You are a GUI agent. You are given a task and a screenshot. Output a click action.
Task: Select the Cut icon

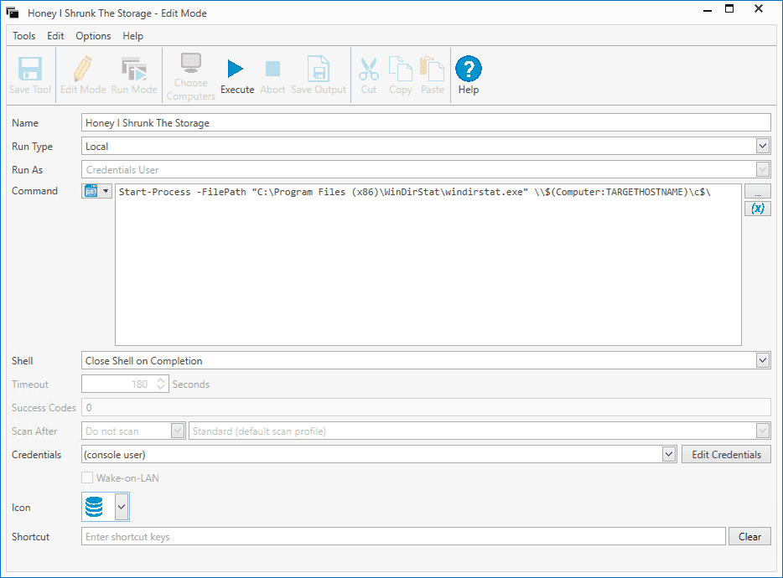pyautogui.click(x=369, y=69)
